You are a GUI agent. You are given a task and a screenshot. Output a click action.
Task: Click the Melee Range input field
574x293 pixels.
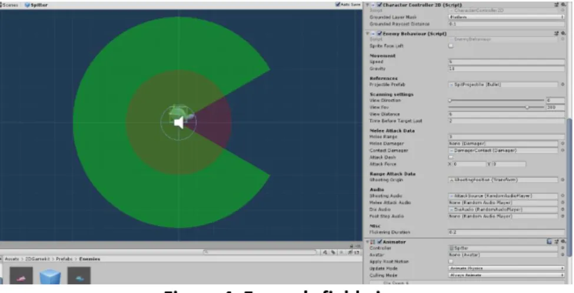(507, 137)
